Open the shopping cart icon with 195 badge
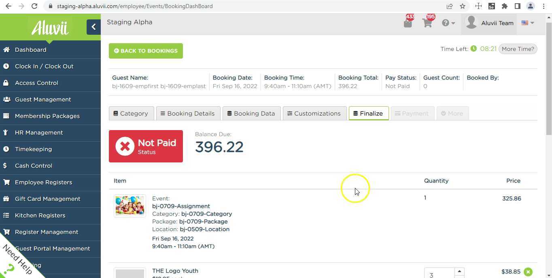Image resolution: width=552 pixels, height=278 pixels. click(427, 23)
